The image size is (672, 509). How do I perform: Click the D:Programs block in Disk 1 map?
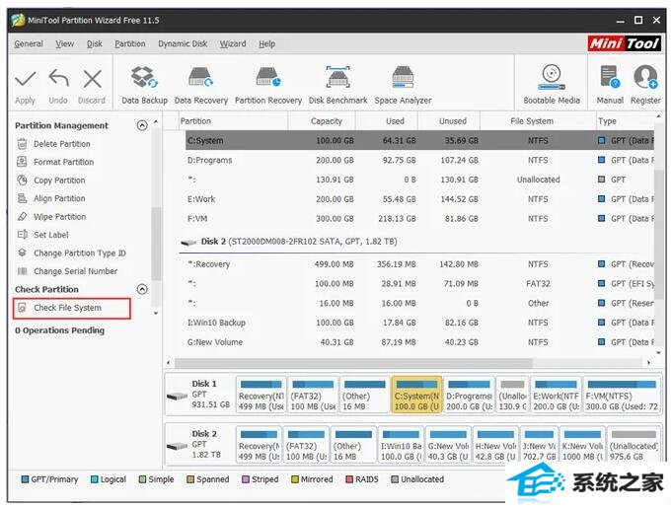pyautogui.click(x=469, y=395)
